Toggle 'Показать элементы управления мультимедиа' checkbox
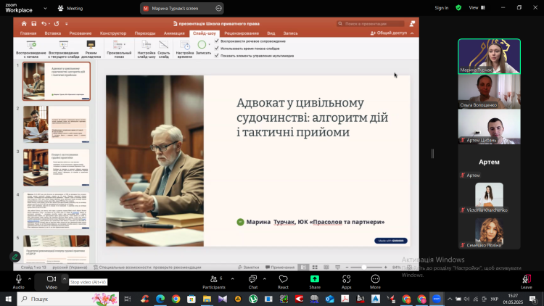Screen dimensions: 544x306 [x=217, y=55]
